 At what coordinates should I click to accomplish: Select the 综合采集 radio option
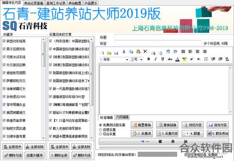[100, 134]
